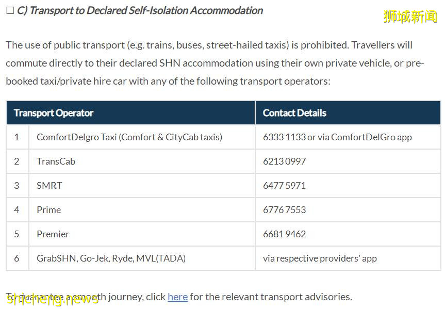This screenshot has width=445, height=309.
Task: Select the Premier operator cell
Action: (53, 234)
